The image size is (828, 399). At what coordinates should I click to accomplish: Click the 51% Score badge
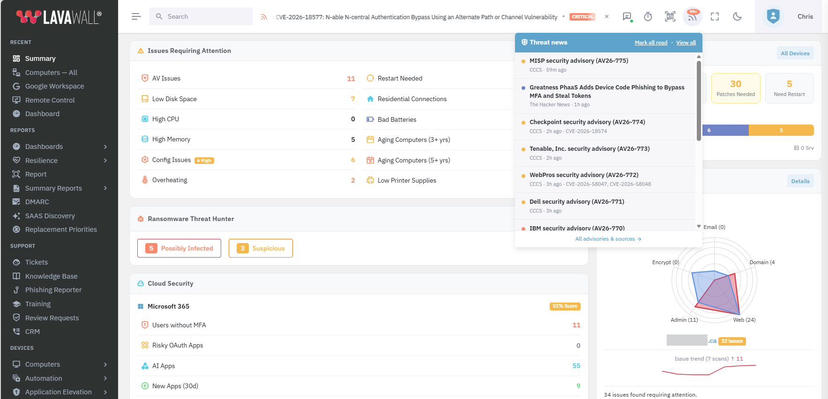[x=565, y=306]
